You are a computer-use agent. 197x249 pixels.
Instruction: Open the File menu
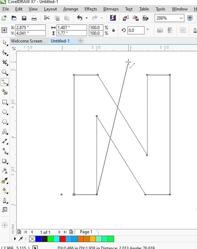coord(6,9)
